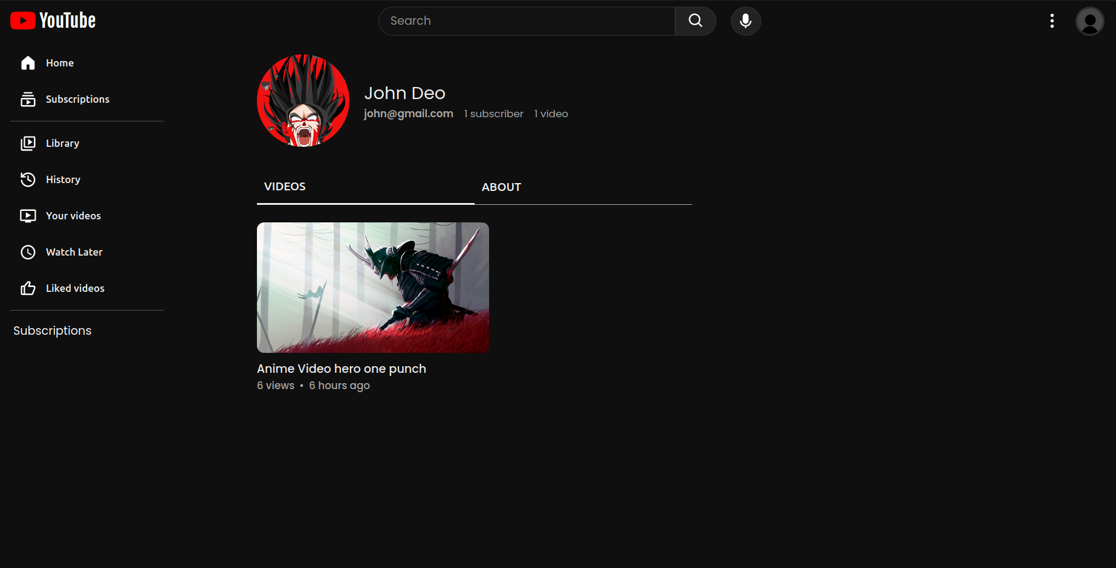The width and height of the screenshot is (1116, 568).
Task: Click the 1 subscriber count
Action: coord(493,113)
